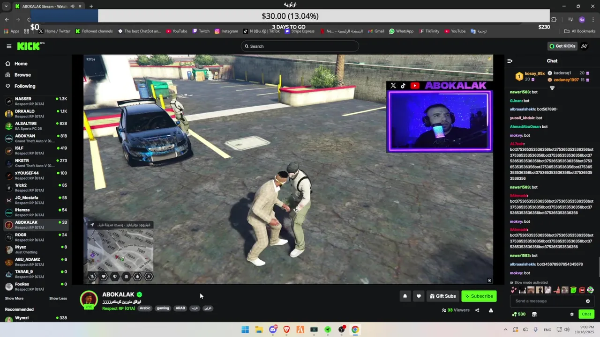Viewport: 600px width, 337px height.
Task: Click kosay_95x top gifter in chat header
Action: tap(531, 76)
